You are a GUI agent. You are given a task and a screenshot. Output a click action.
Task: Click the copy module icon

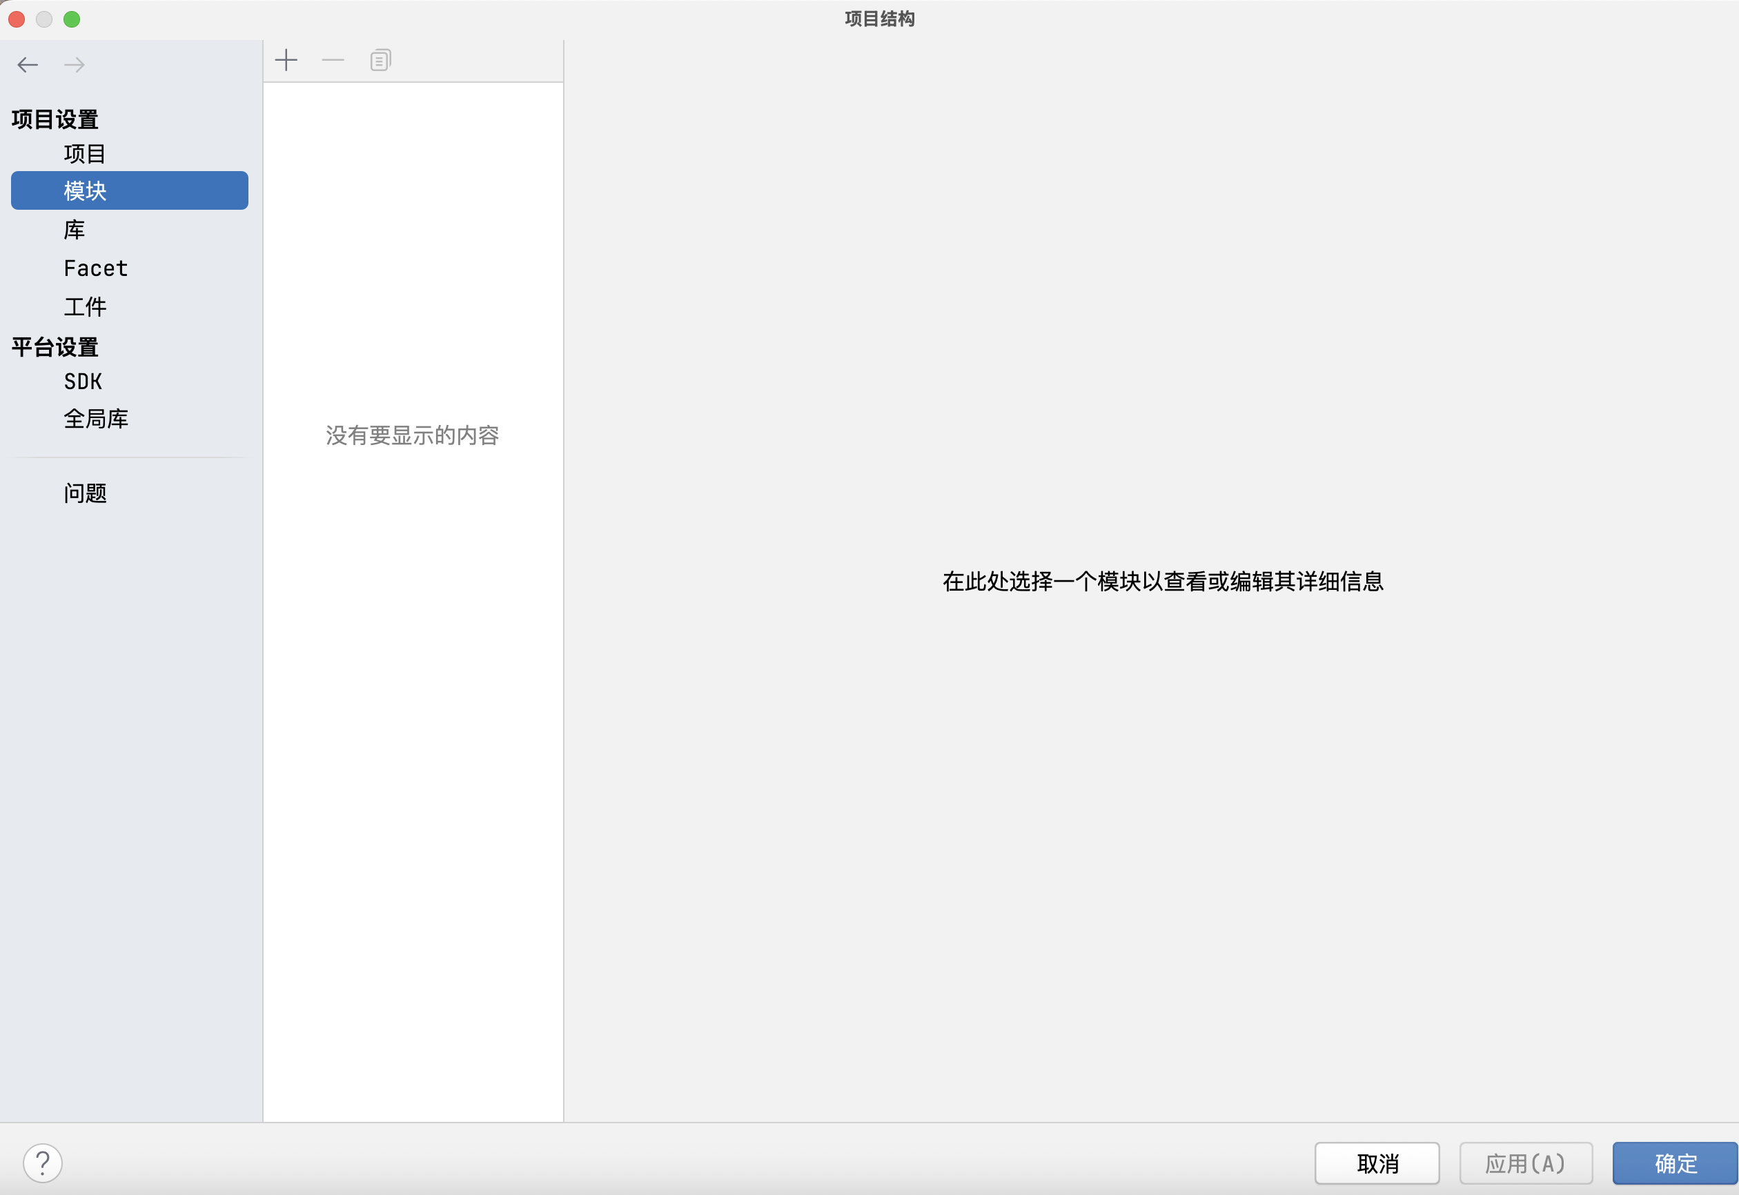click(380, 60)
